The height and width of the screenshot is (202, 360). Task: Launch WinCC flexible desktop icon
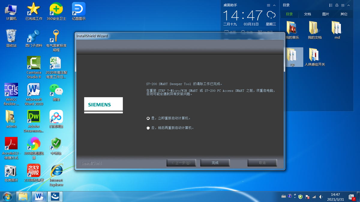click(x=11, y=94)
